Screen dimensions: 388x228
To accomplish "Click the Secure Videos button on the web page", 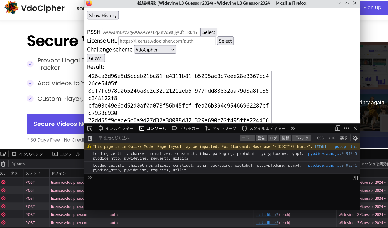I will click(x=56, y=124).
